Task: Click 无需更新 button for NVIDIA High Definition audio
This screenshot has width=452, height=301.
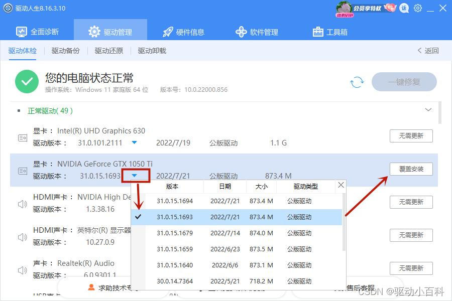Action: pyautogui.click(x=411, y=202)
